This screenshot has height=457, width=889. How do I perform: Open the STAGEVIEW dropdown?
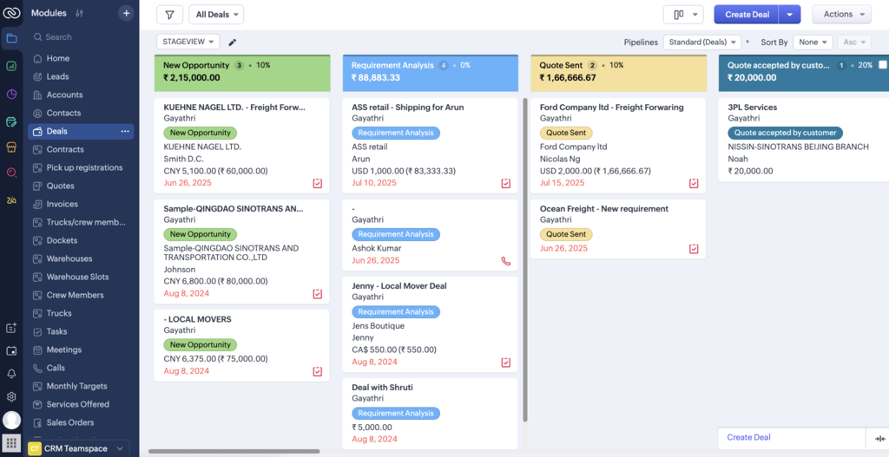coord(188,42)
